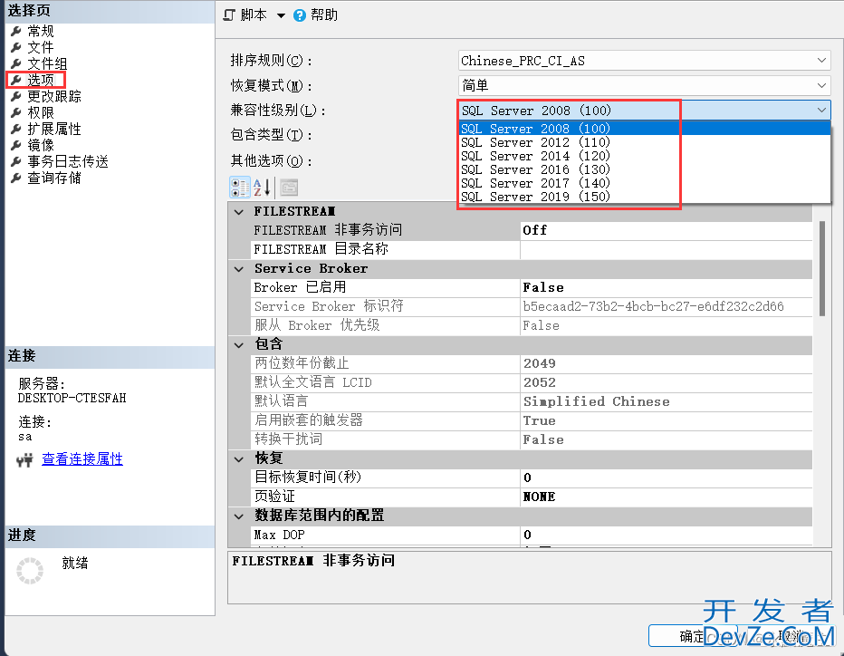
Task: Select the 服从 Broker 优先级 row
Action: tap(521, 326)
